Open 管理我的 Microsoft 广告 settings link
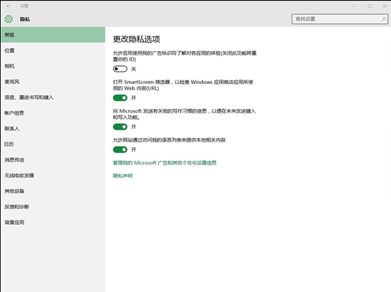This screenshot has height=292, width=391. click(164, 163)
